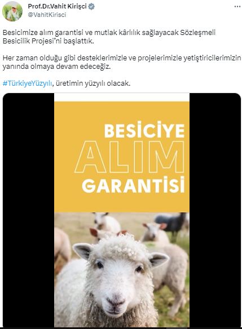This screenshot has width=242, height=329.
Task: Click the text üretimin yüzyılı olacak
Action: pos(93,84)
